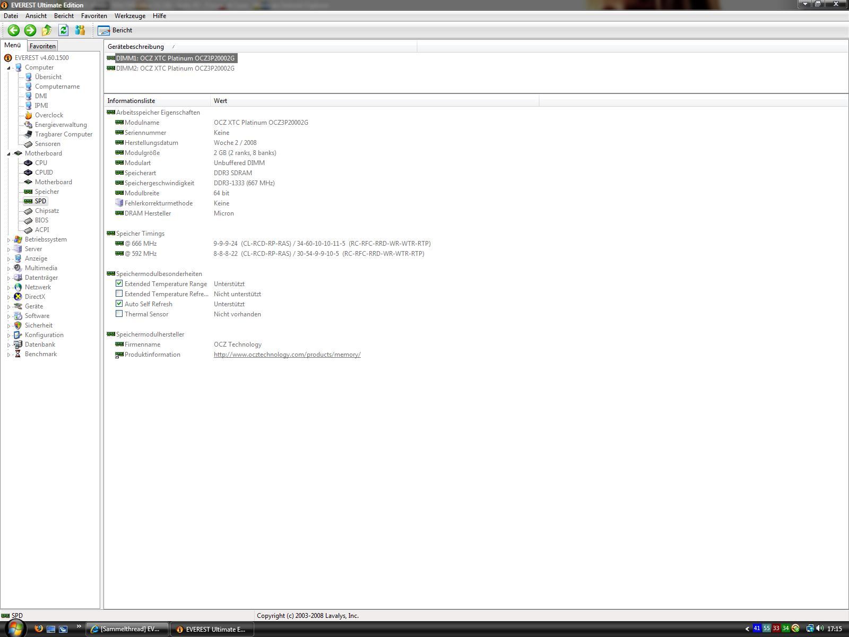Viewport: 849px width, 637px height.
Task: Click the Wert column header
Action: [375, 101]
